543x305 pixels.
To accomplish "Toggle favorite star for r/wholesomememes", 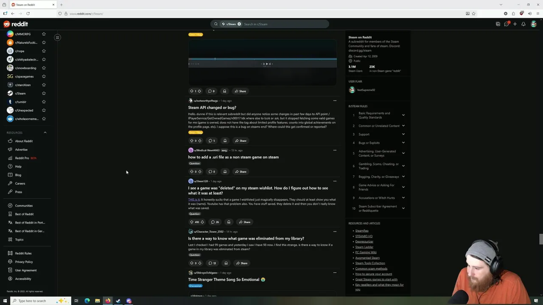I will coord(44,119).
